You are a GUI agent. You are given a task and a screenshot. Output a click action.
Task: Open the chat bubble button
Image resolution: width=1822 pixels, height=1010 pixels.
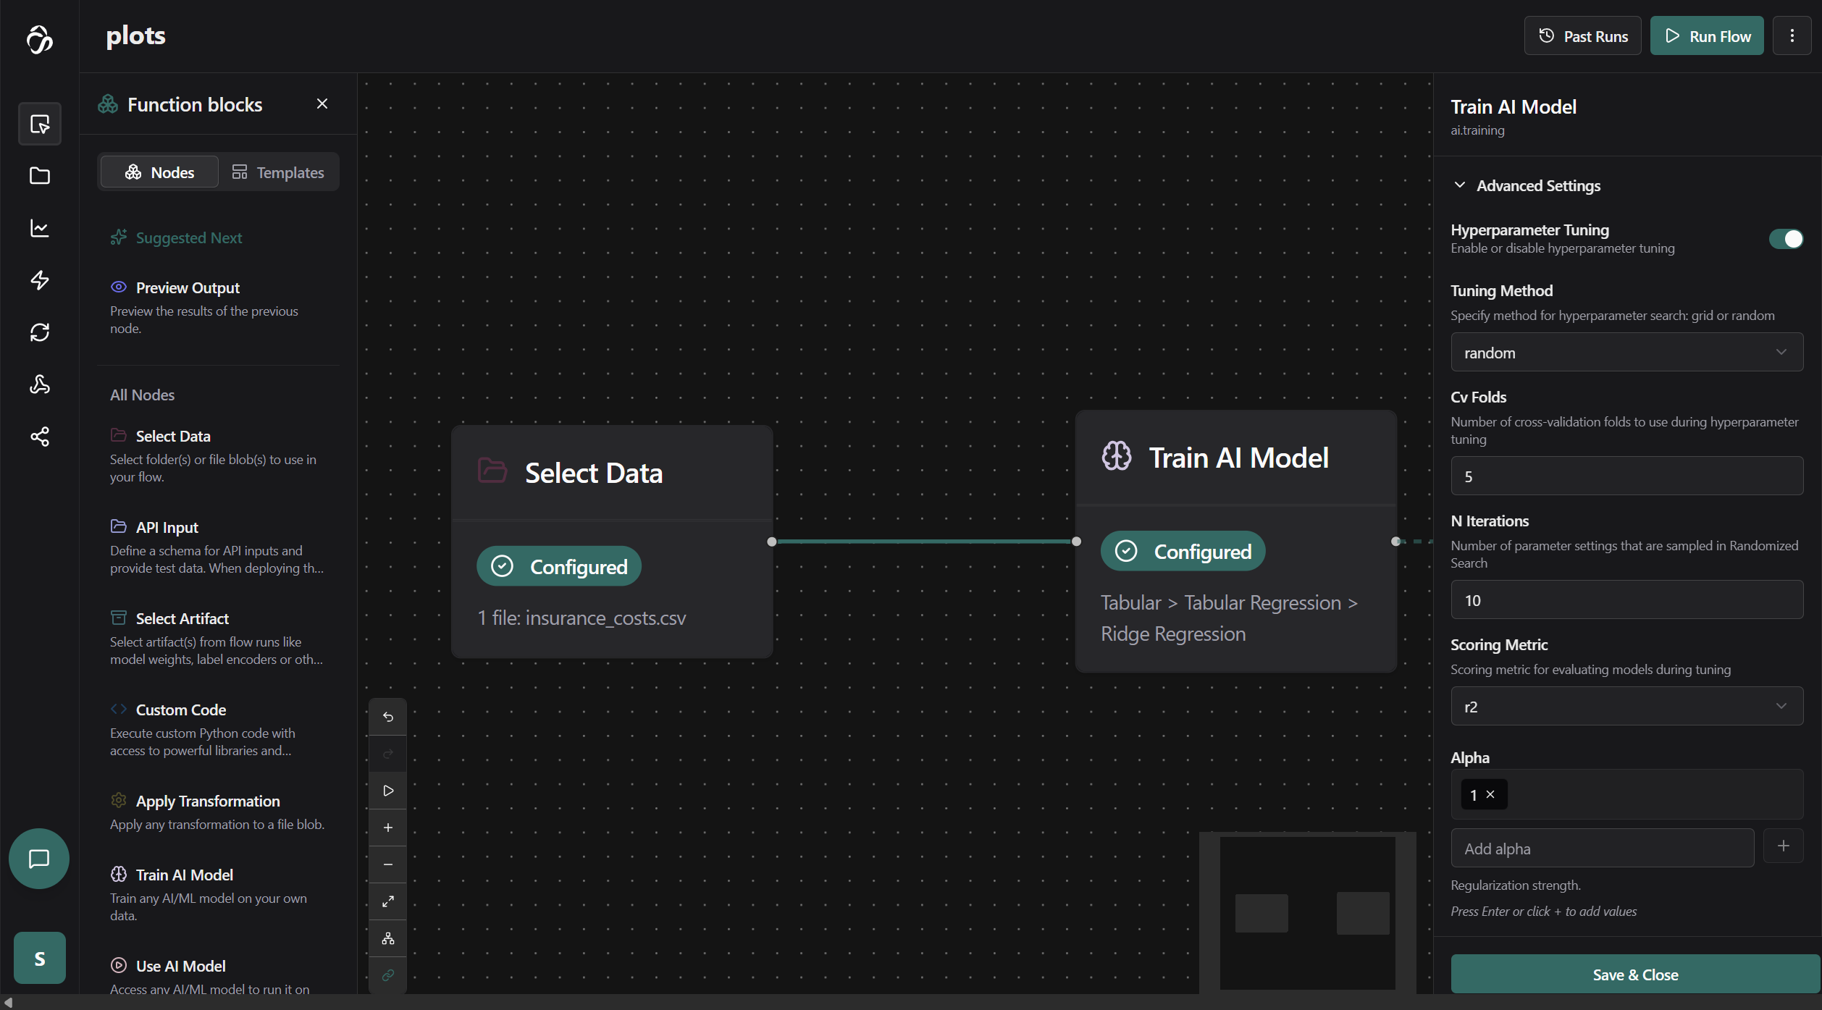tap(39, 859)
